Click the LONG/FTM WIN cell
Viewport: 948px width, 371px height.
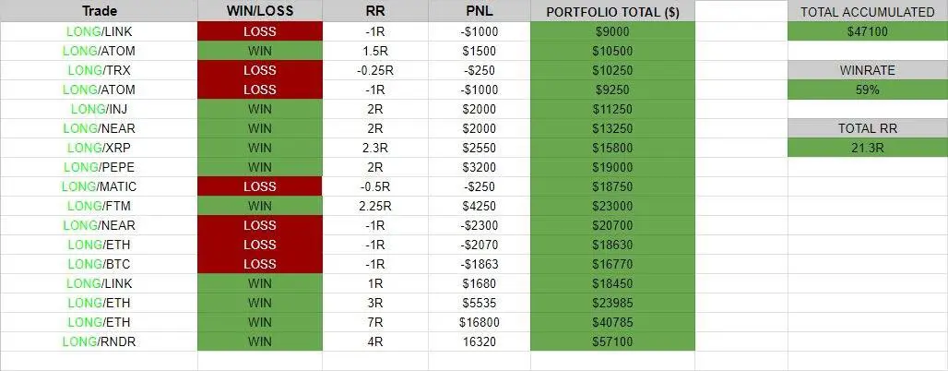tap(260, 206)
